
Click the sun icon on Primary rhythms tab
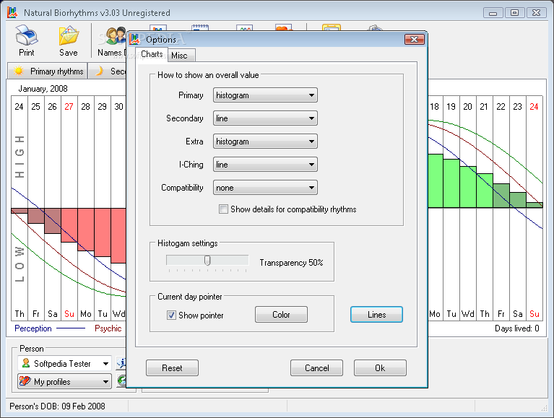[x=18, y=71]
